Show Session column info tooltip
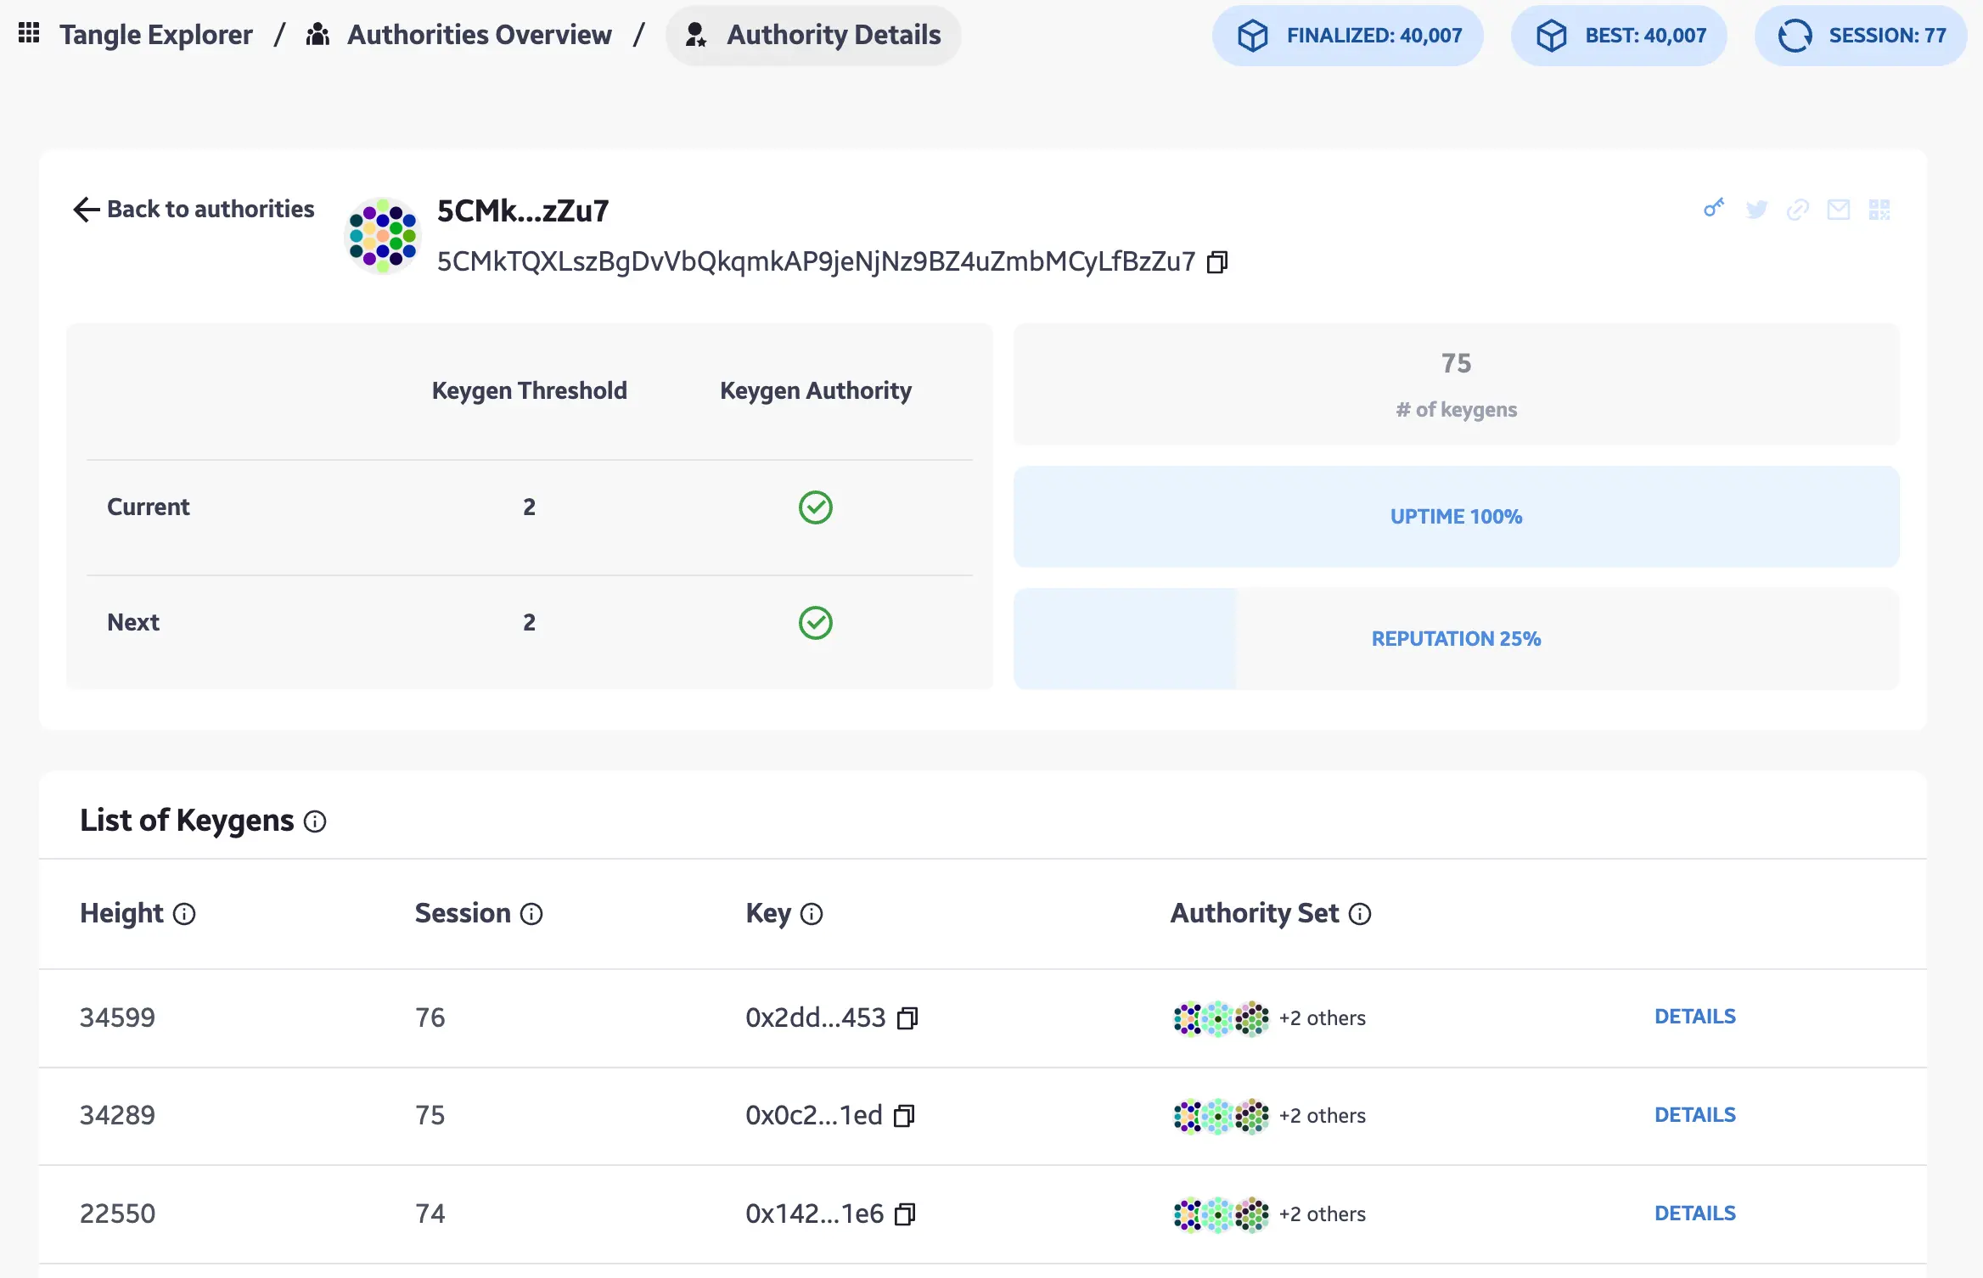Image resolution: width=1983 pixels, height=1278 pixels. (531, 914)
